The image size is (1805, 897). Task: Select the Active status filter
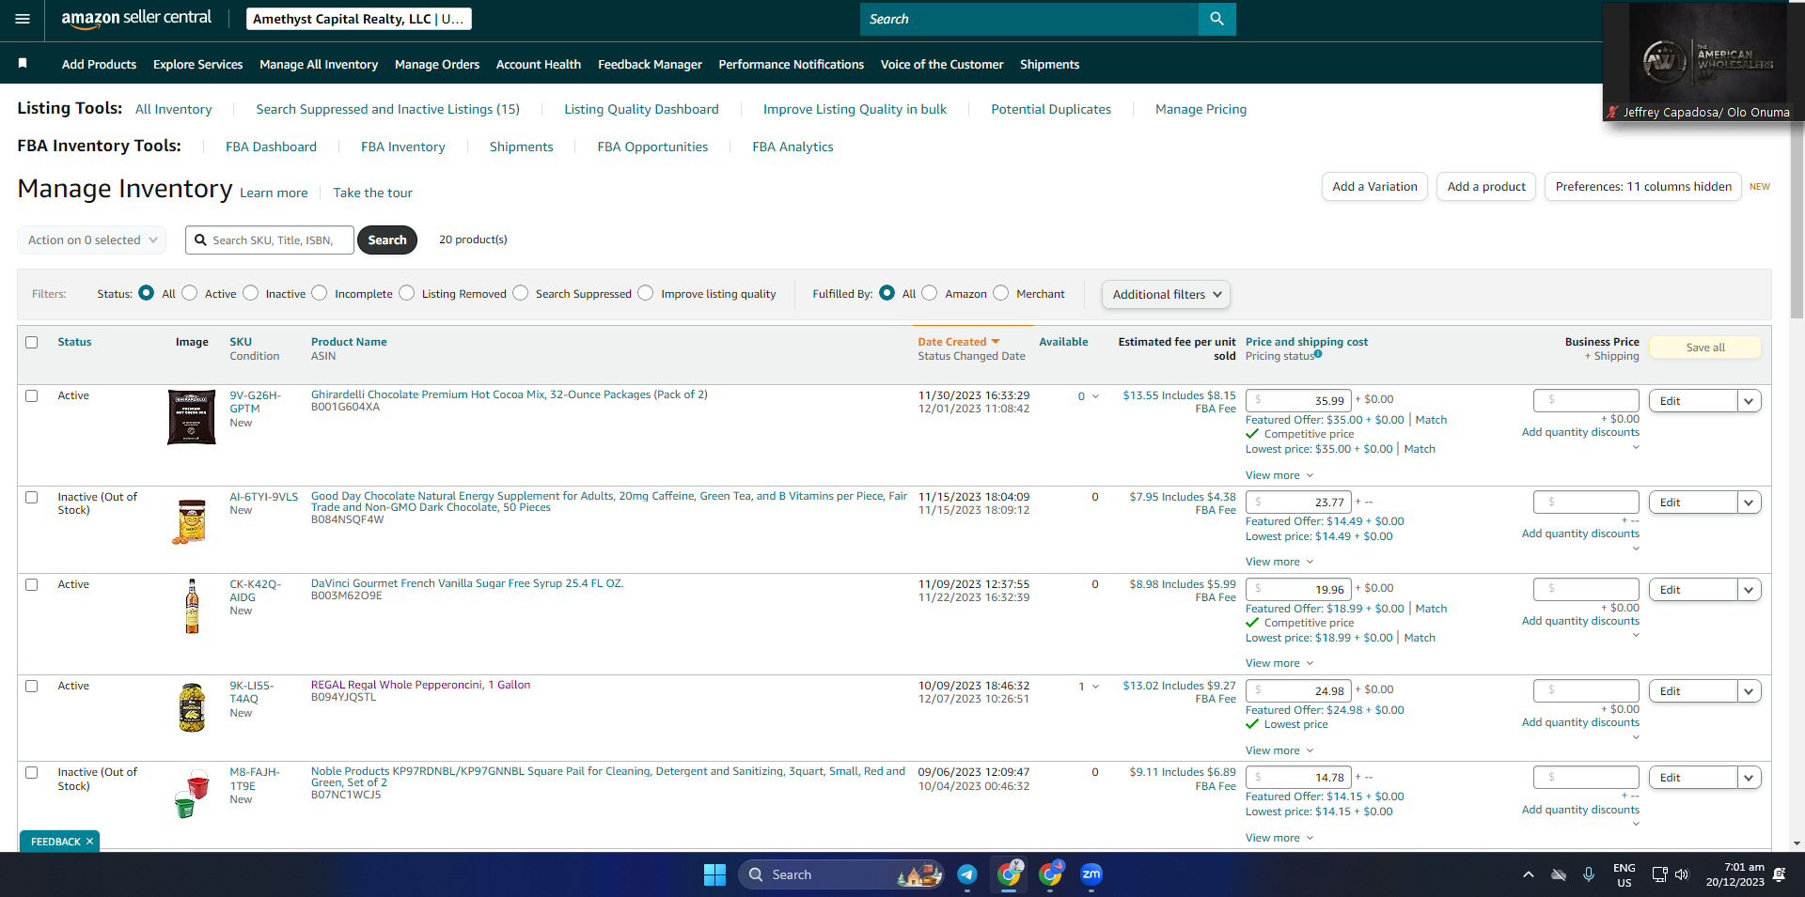click(x=190, y=293)
